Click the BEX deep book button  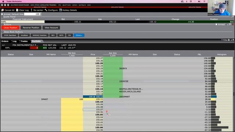53,35
